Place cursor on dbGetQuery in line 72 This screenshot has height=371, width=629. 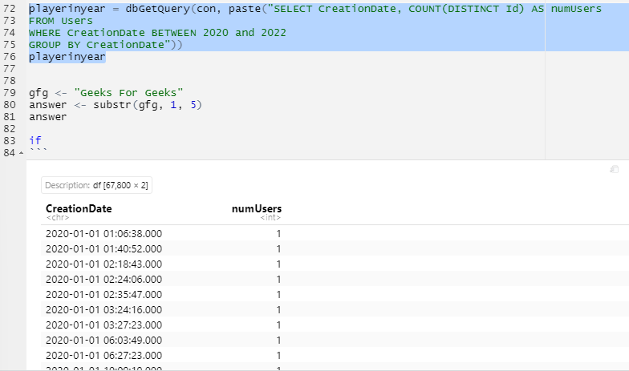tap(157, 9)
